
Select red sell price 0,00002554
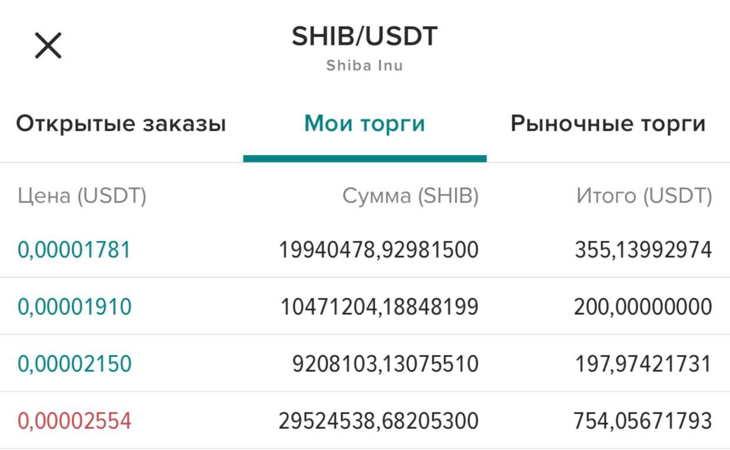75,421
